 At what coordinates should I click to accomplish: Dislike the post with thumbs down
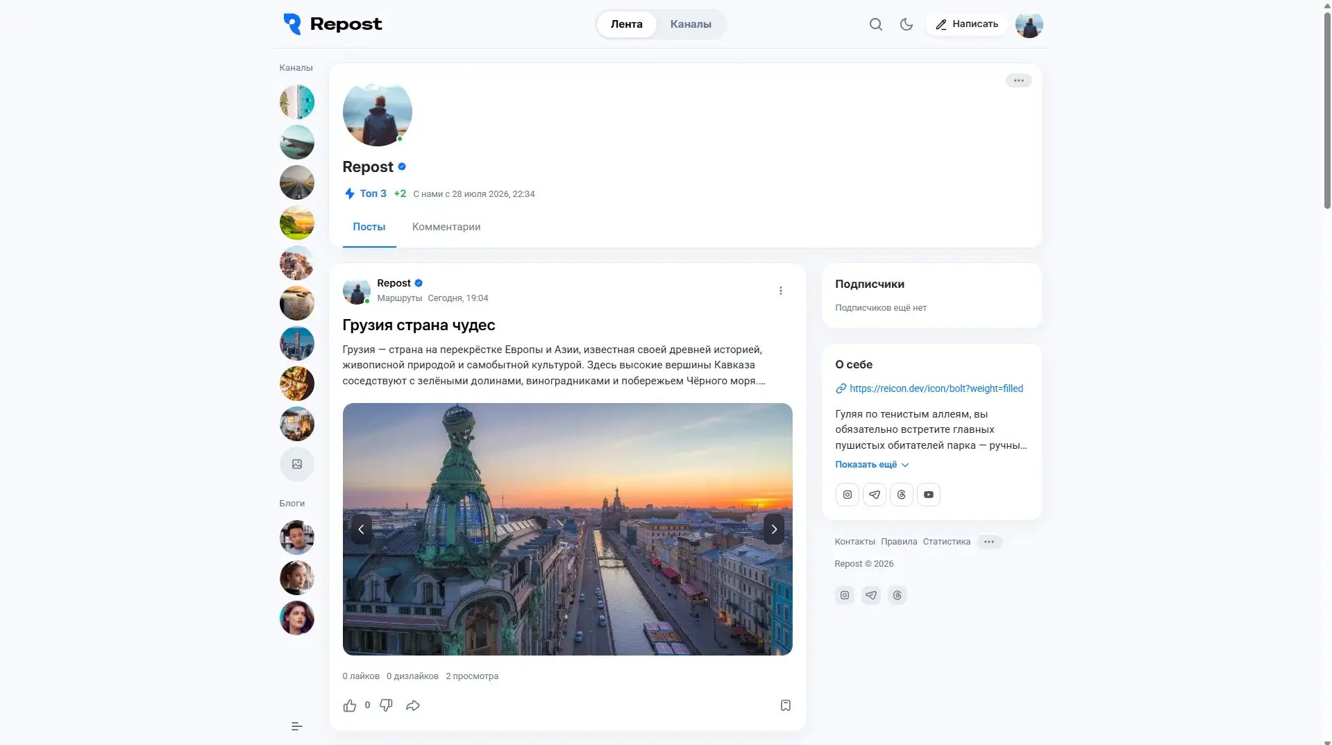386,705
